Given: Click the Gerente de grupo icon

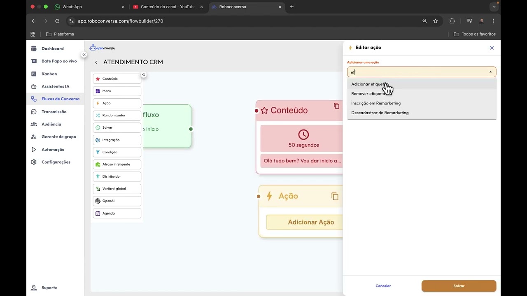Looking at the screenshot, I should click(x=34, y=137).
